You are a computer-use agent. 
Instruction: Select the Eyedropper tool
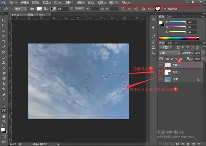click(4, 47)
